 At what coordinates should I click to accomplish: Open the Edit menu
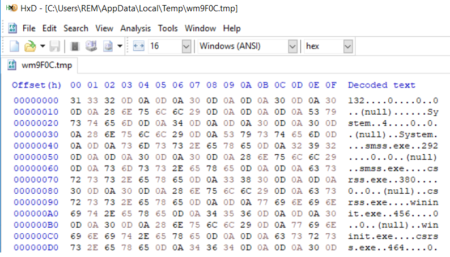point(49,28)
